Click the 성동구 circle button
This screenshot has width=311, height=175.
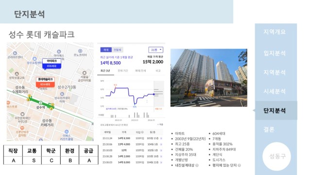(277, 157)
